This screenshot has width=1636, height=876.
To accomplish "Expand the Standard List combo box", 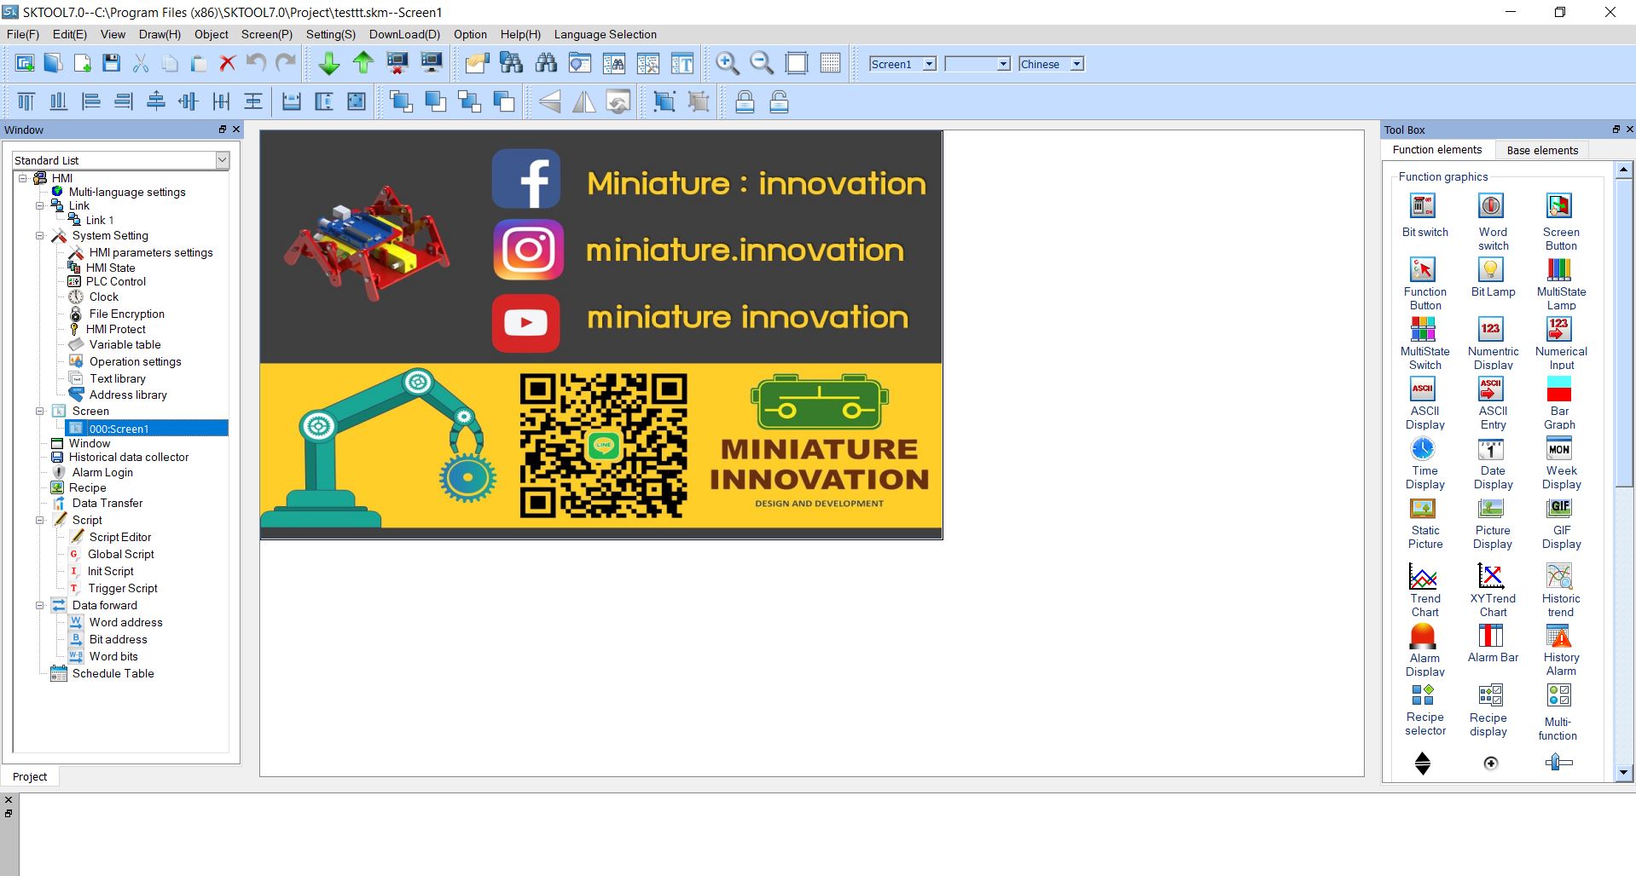I will point(222,160).
